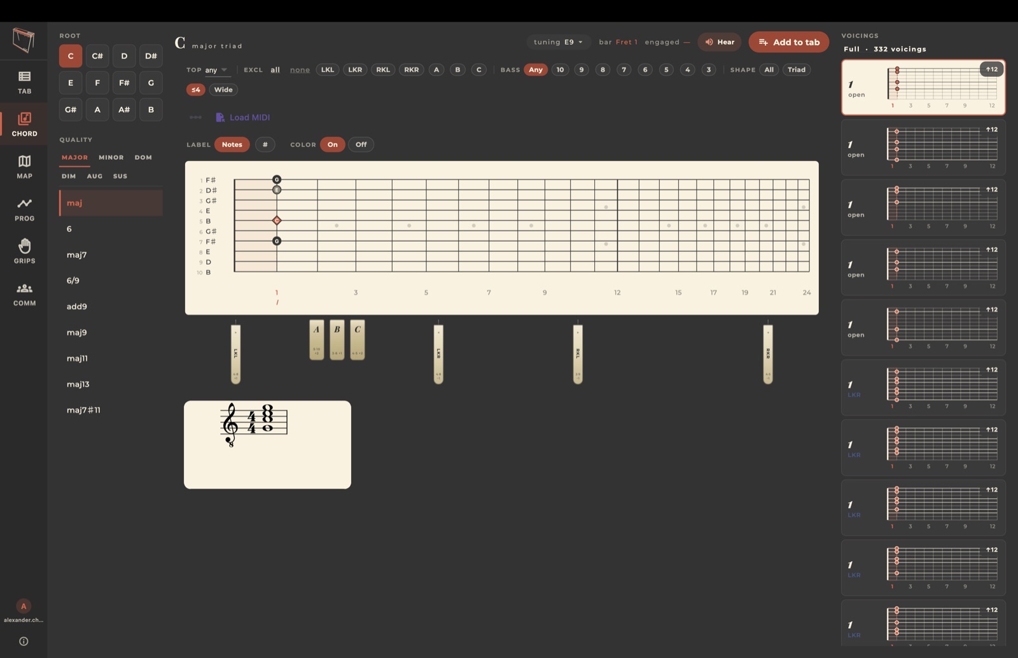1018x658 pixels.
Task: Select first open voicing thumbnail
Action: 923,88
